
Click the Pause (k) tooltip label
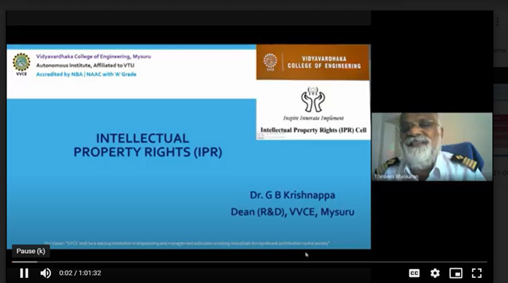click(31, 251)
